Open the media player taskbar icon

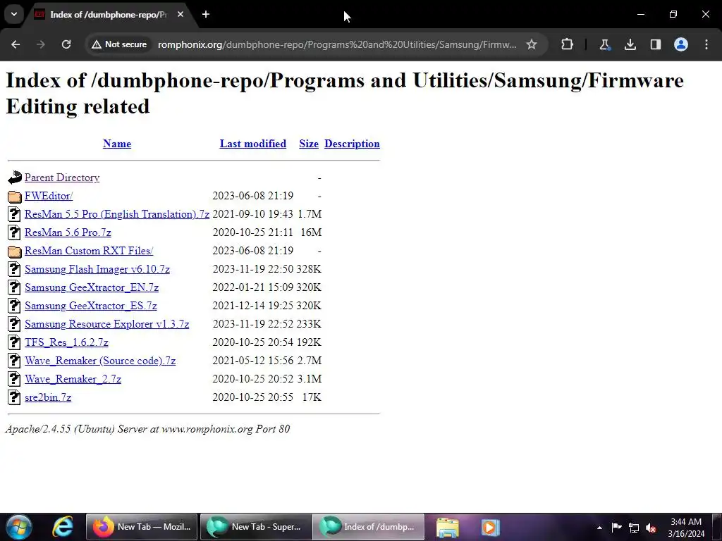490,527
